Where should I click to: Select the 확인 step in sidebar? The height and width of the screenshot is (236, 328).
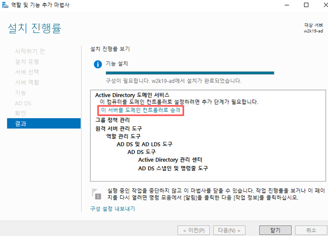(x=20, y=113)
